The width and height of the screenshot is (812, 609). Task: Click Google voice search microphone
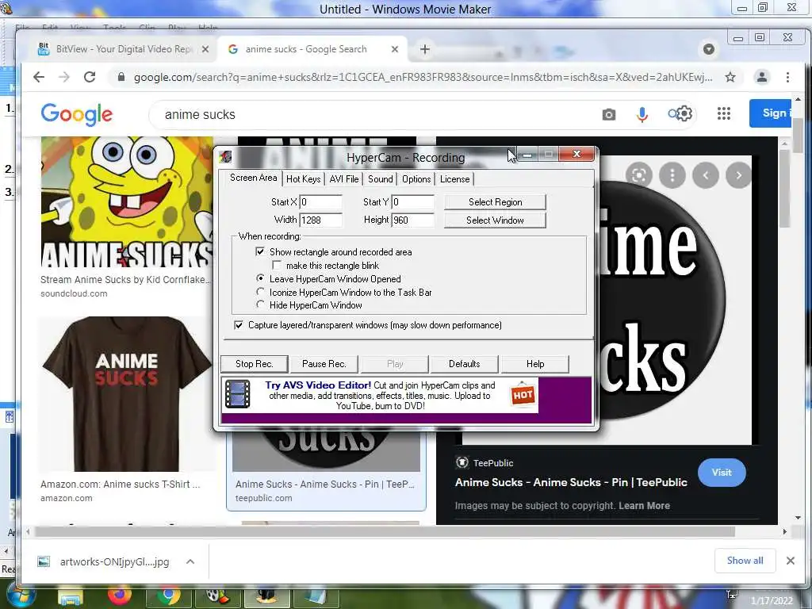tap(642, 114)
